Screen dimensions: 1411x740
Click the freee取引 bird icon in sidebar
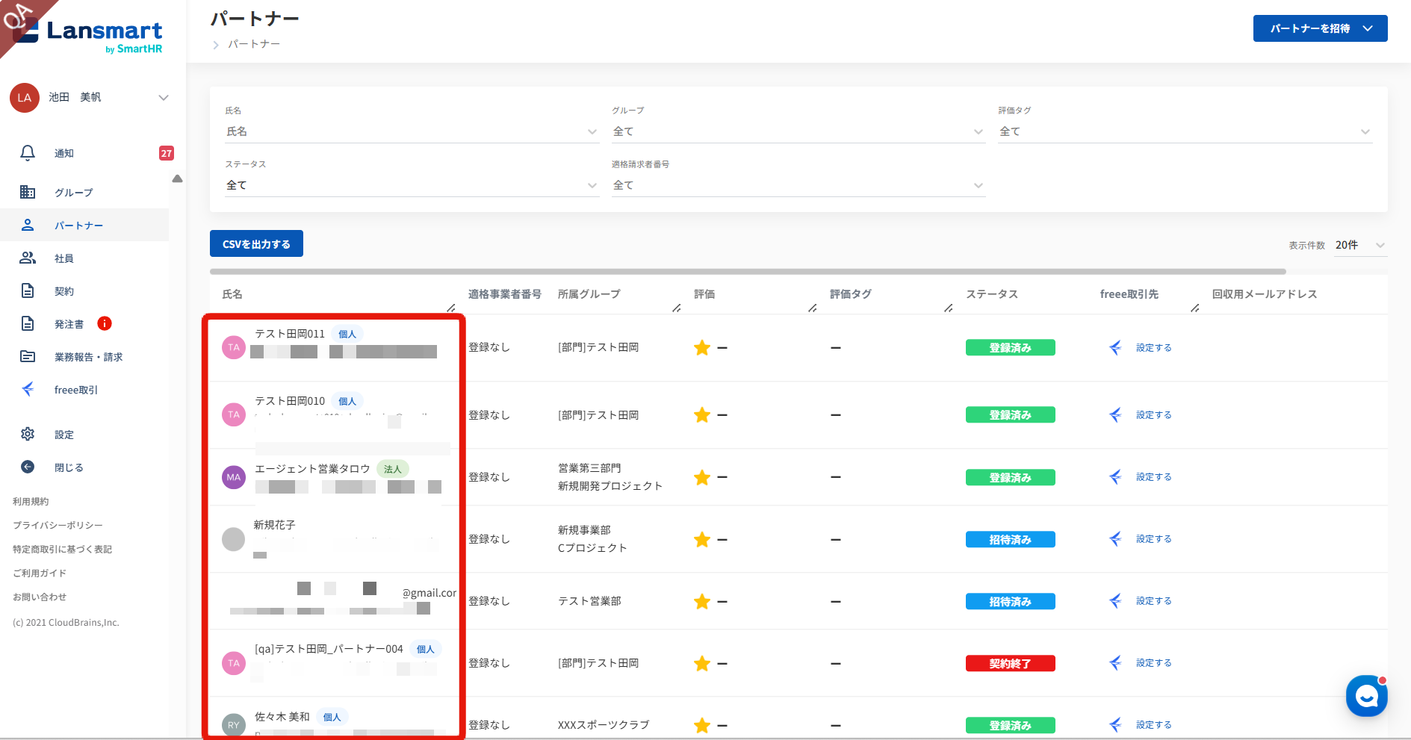pos(28,389)
